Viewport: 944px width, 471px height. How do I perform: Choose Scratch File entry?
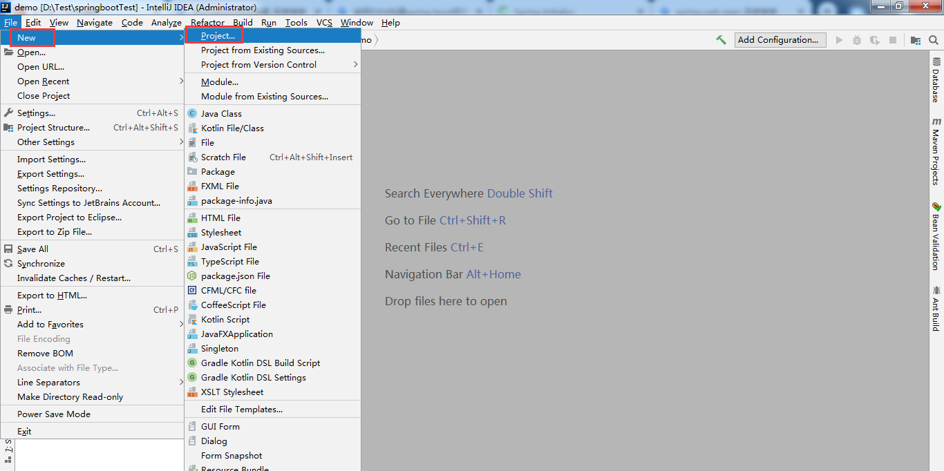(272, 157)
